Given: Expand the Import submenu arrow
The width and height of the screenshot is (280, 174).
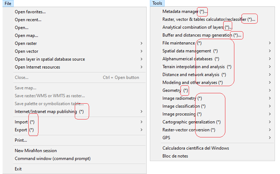Looking at the screenshot, I should [x=142, y=122].
